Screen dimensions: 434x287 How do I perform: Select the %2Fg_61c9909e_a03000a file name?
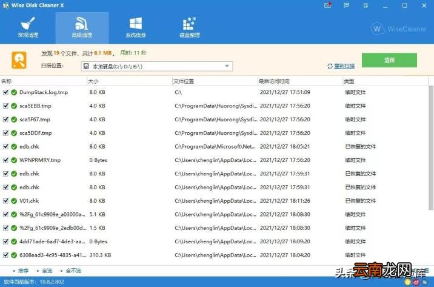click(x=52, y=214)
